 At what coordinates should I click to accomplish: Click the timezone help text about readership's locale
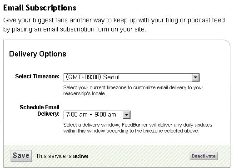(x=133, y=91)
